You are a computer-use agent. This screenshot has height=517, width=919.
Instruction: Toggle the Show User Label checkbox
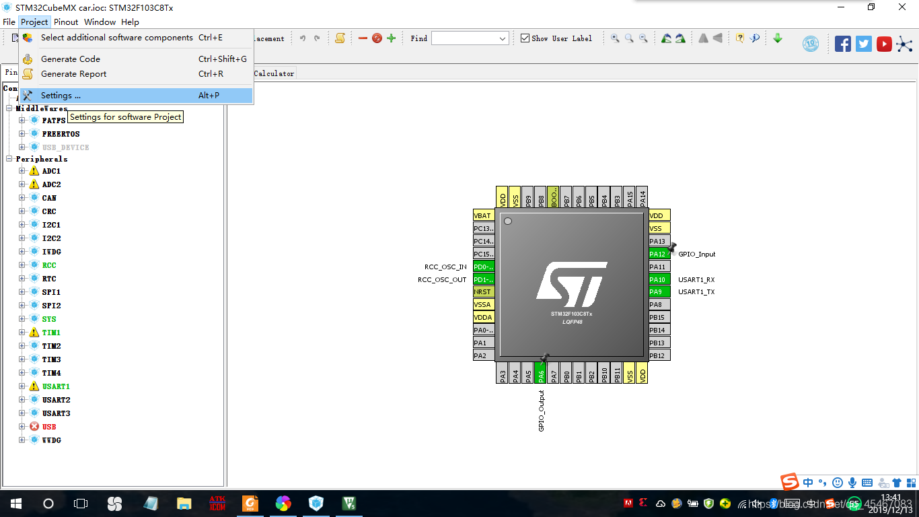[x=525, y=38]
